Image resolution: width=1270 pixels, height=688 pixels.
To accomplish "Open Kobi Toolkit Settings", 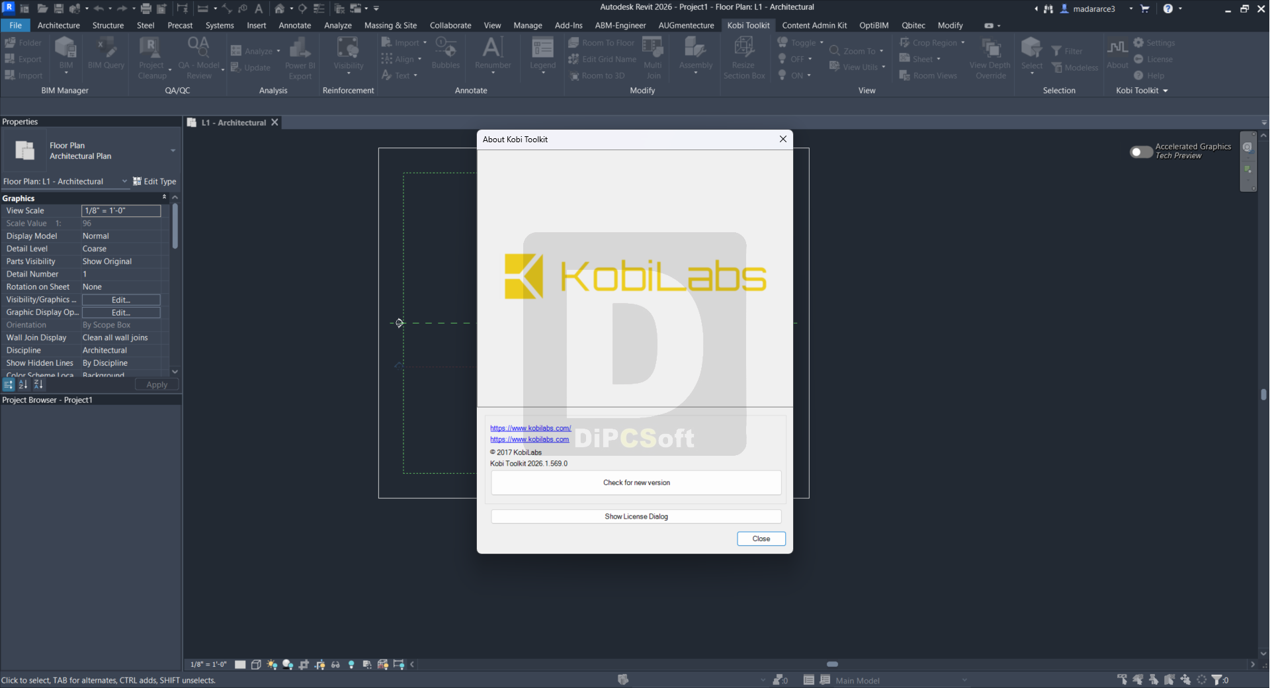I will pyautogui.click(x=1154, y=42).
